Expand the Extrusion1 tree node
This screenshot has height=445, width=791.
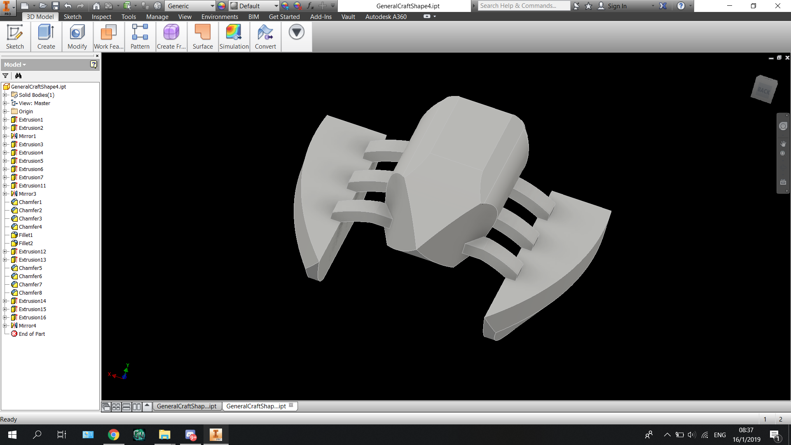(x=5, y=120)
